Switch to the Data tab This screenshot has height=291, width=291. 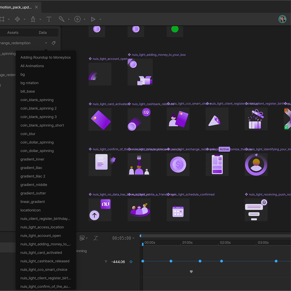click(42, 32)
